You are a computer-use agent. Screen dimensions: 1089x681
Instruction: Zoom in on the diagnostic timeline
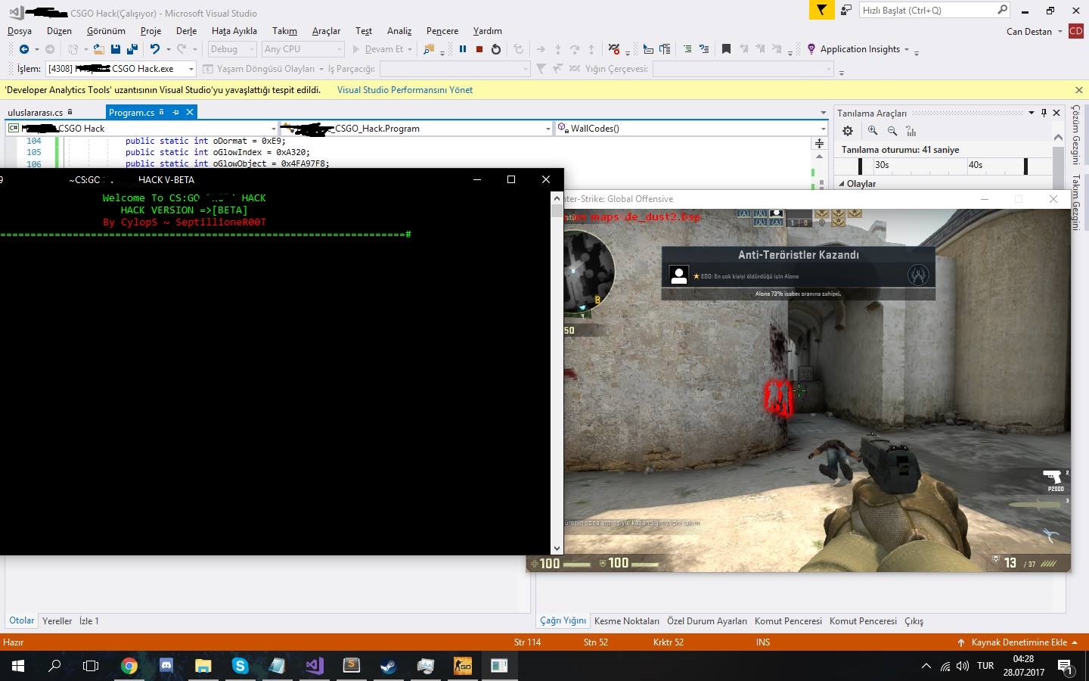[873, 131]
